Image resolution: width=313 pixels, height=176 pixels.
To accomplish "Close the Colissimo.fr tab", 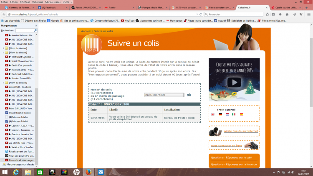I will 267,8.
